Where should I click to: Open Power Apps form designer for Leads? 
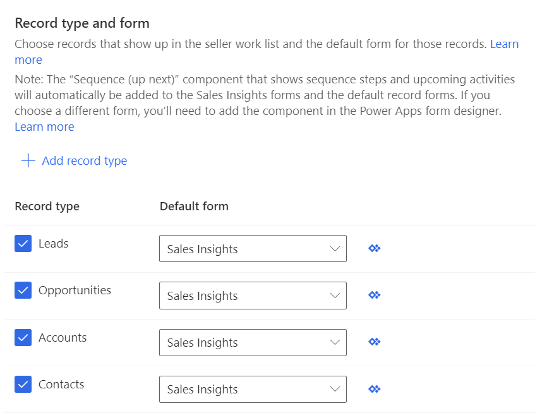[374, 248]
